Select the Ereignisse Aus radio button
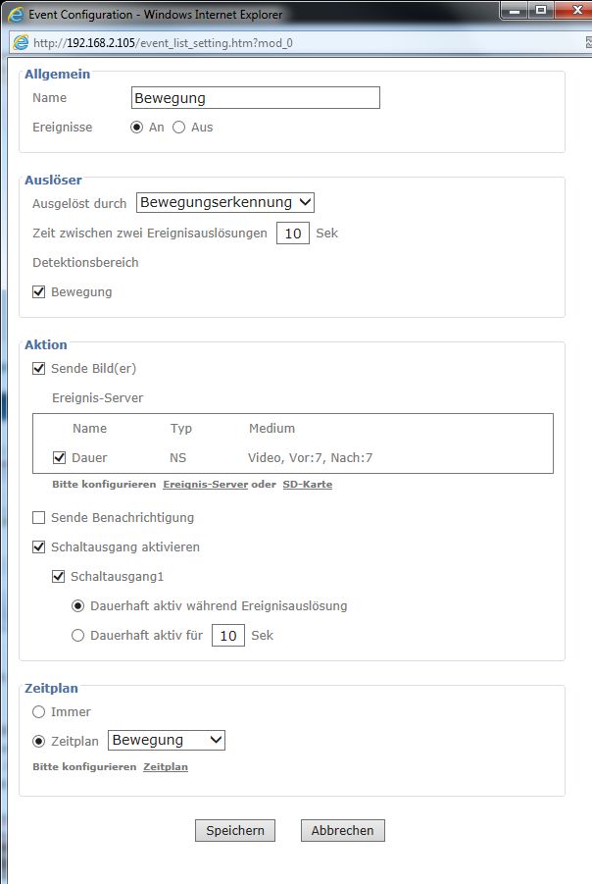The height and width of the screenshot is (884, 592). click(178, 128)
